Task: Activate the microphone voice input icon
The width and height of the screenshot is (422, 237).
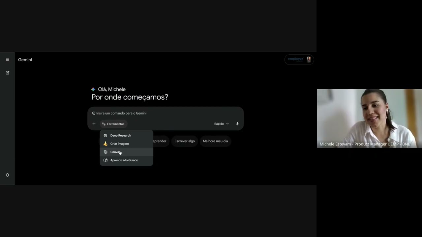Action: point(237,124)
